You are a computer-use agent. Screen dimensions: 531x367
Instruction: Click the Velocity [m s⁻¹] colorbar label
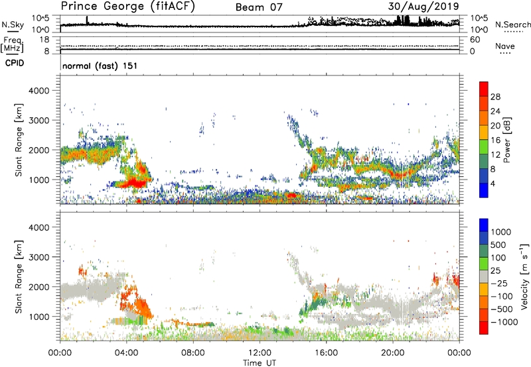[x=524, y=276]
